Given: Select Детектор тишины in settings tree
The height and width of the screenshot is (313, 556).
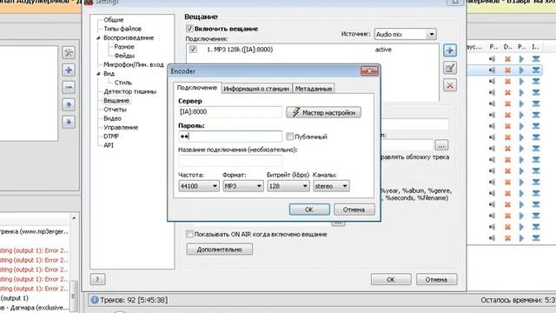Looking at the screenshot, I should (129, 91).
